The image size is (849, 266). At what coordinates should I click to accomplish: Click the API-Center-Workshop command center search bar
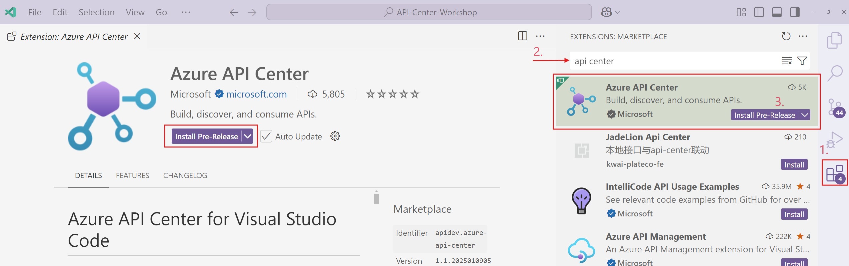pos(429,12)
